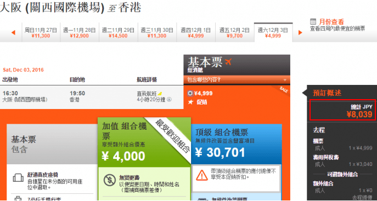
Task: Expand the 包含哪些內容? dropdown
Action: tap(237, 80)
